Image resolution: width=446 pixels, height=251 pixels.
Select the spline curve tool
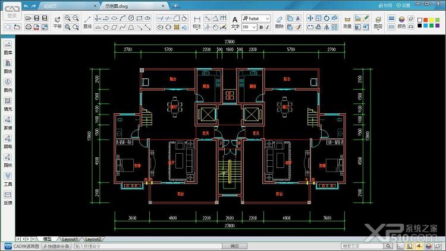tap(123, 27)
